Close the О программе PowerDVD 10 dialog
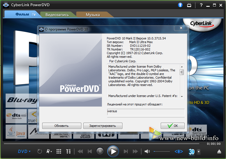The width and height of the screenshot is (226, 159). point(181,28)
